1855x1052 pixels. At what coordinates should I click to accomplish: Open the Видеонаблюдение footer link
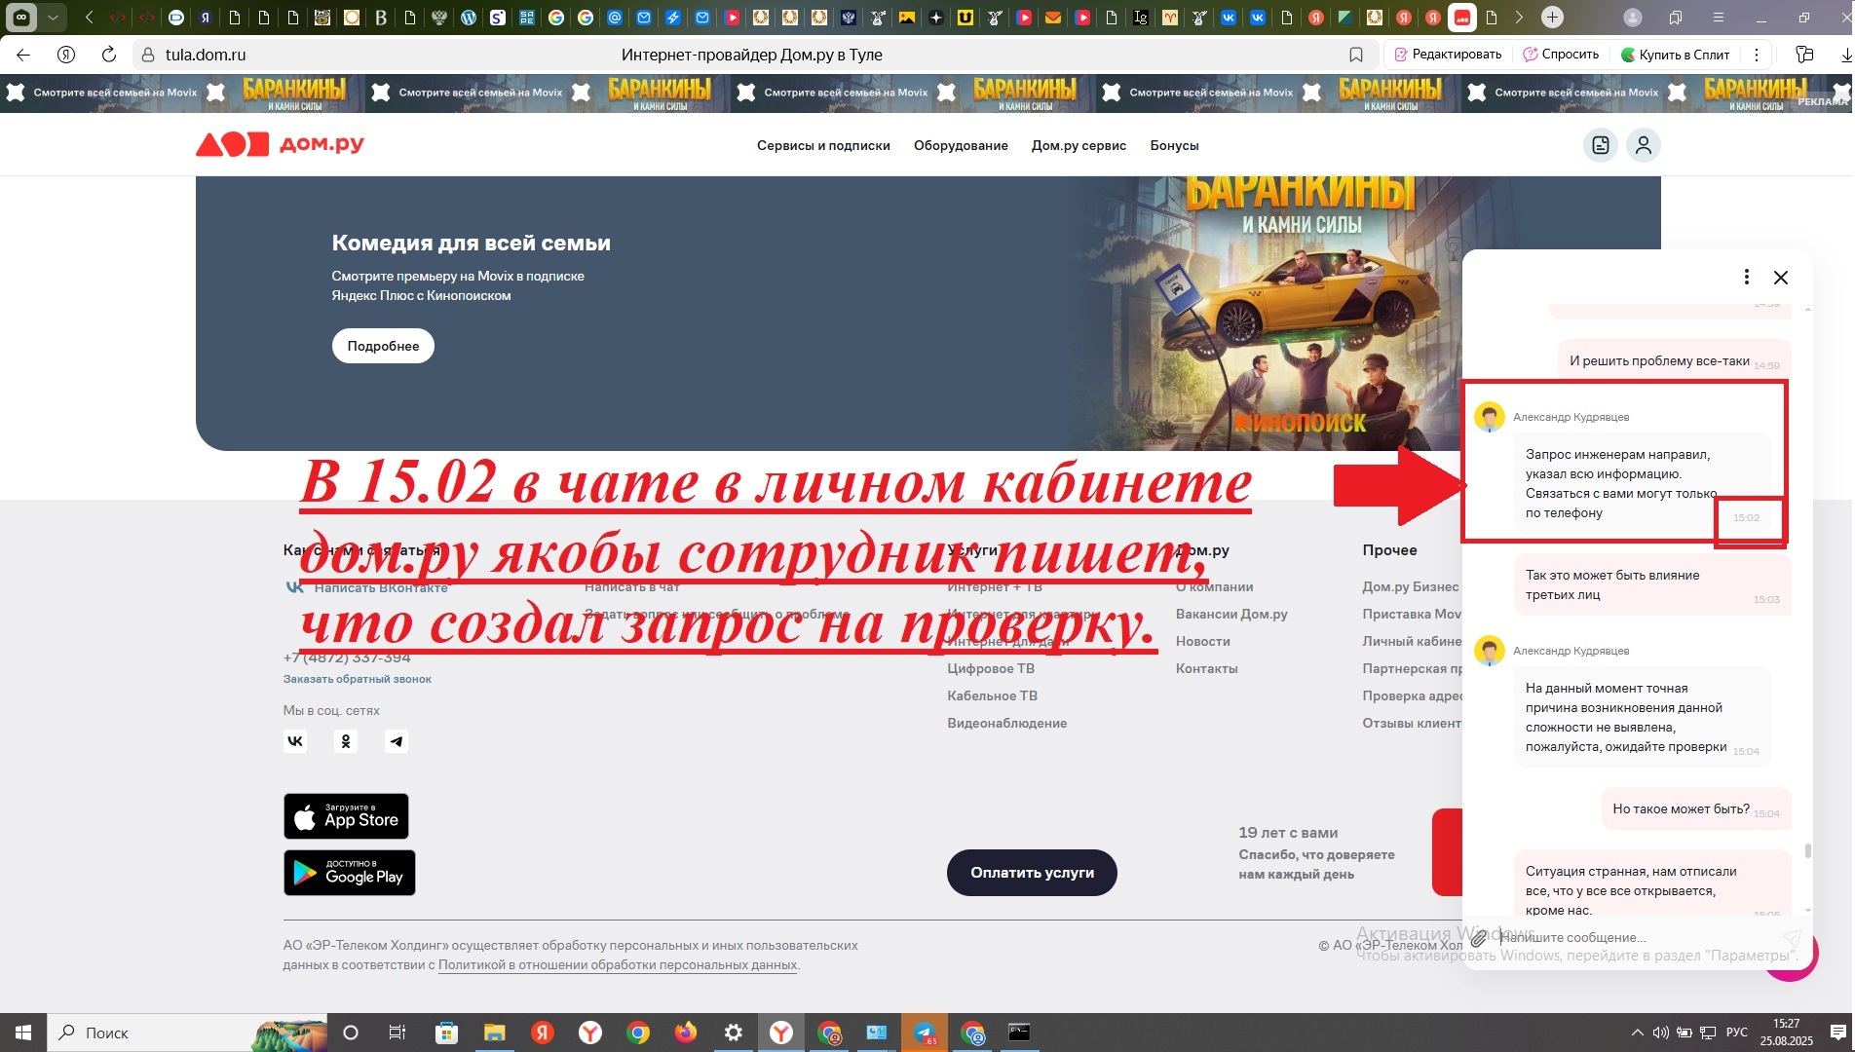click(x=1006, y=723)
